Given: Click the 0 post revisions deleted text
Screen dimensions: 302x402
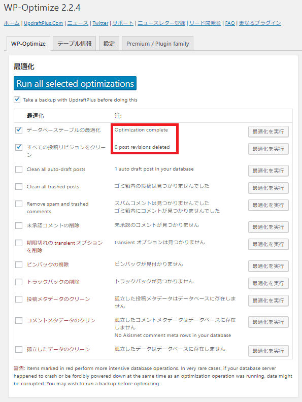Looking at the screenshot, I should coord(142,147).
